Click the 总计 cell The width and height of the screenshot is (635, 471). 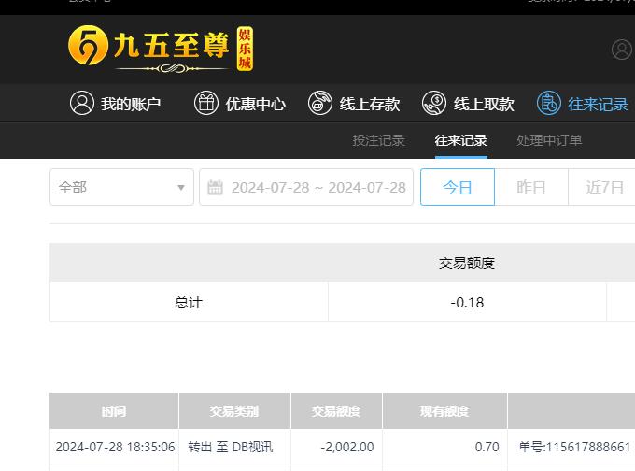click(x=189, y=303)
